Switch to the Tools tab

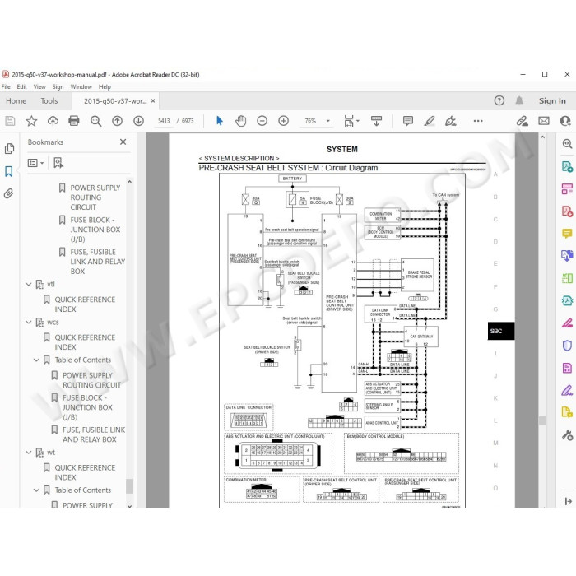49,101
